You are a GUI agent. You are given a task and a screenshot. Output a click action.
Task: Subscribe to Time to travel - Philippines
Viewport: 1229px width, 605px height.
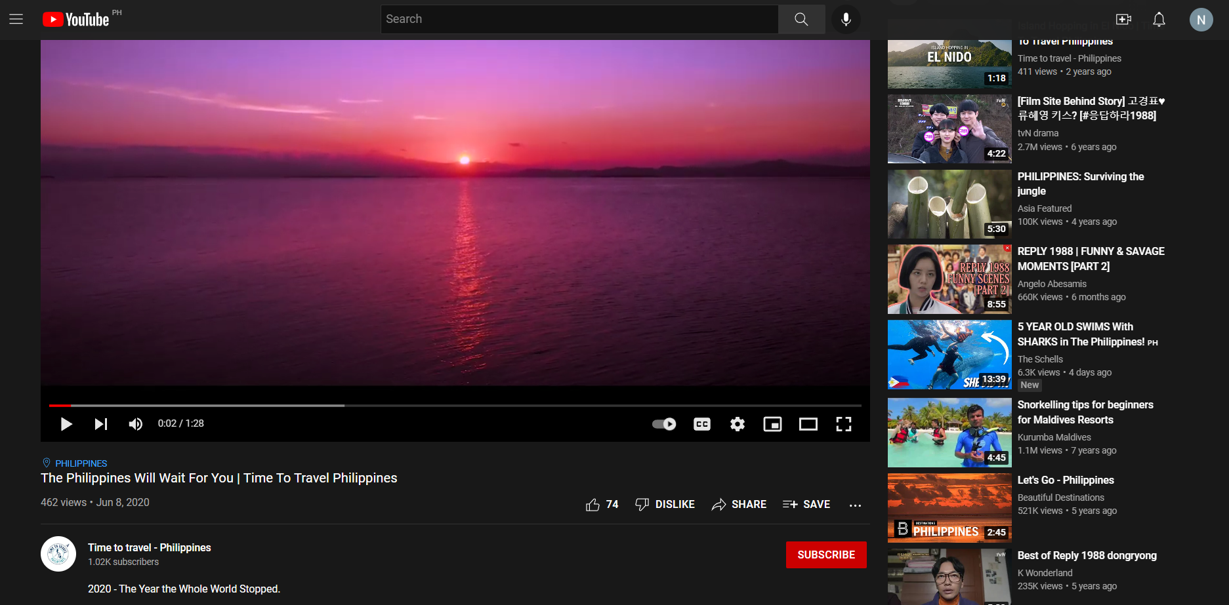click(x=825, y=555)
